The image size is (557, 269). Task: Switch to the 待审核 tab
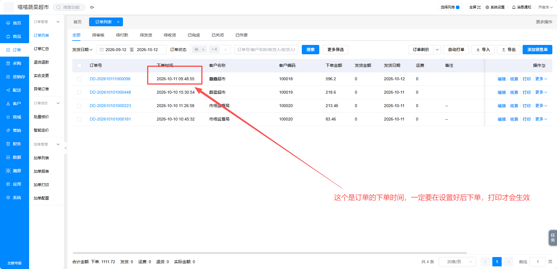[x=98, y=35]
